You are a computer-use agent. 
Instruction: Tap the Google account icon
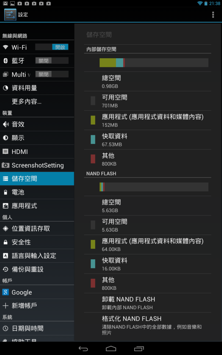click(x=6, y=292)
